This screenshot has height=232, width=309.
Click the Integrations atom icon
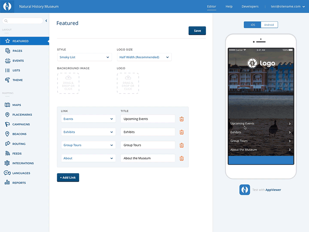[x=7, y=163]
